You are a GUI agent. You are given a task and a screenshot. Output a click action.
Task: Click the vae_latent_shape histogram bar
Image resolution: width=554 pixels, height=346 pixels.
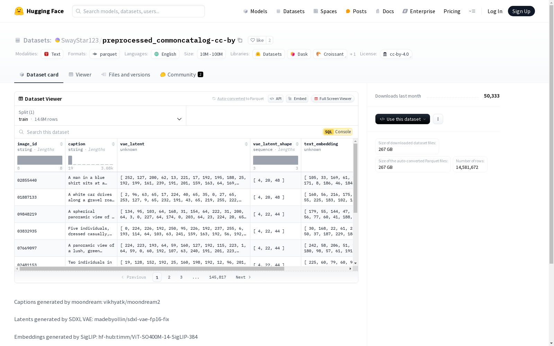(276, 160)
